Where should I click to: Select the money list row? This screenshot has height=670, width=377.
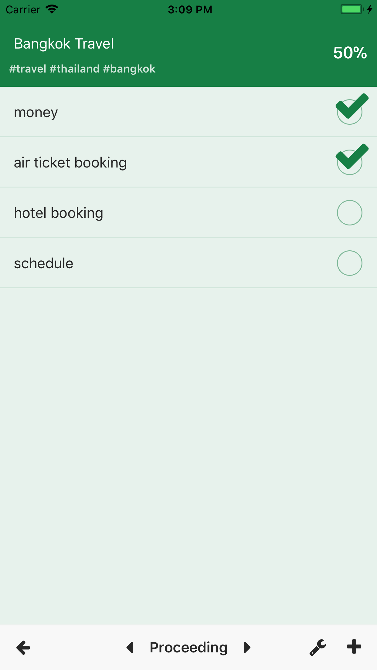point(152,112)
